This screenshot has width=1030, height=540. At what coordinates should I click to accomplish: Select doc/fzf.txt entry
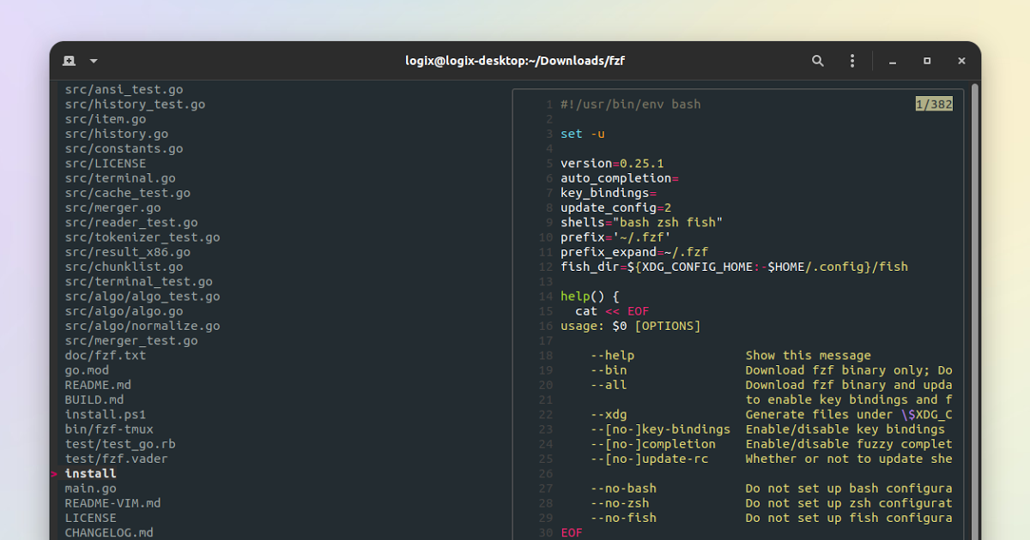coord(106,356)
